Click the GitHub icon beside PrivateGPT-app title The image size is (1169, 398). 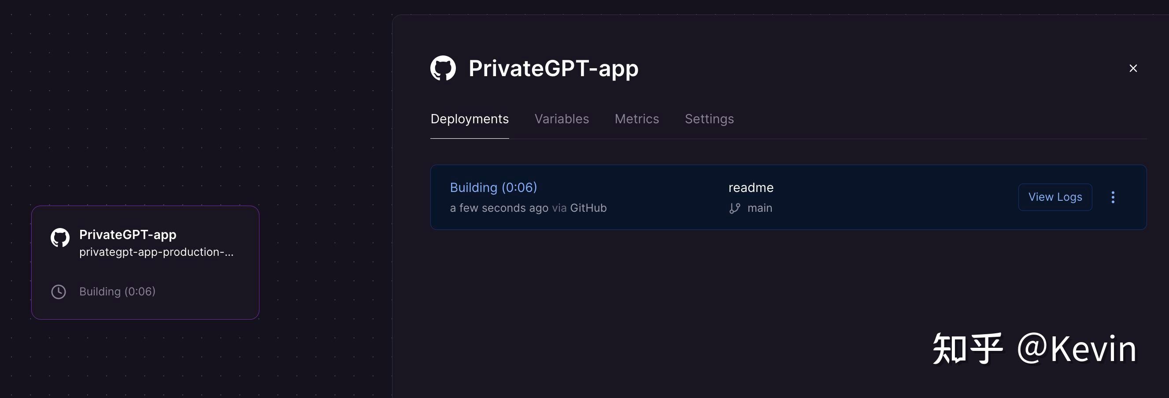pos(444,68)
